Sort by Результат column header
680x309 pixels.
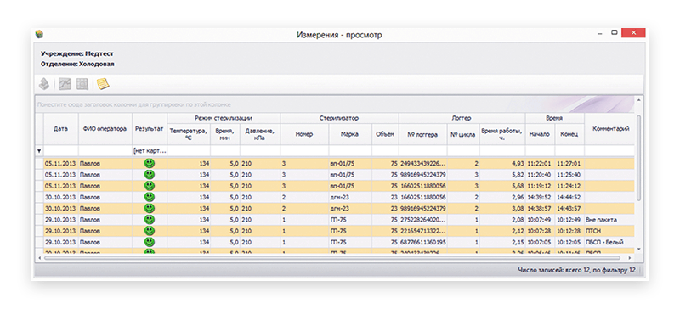tap(150, 129)
